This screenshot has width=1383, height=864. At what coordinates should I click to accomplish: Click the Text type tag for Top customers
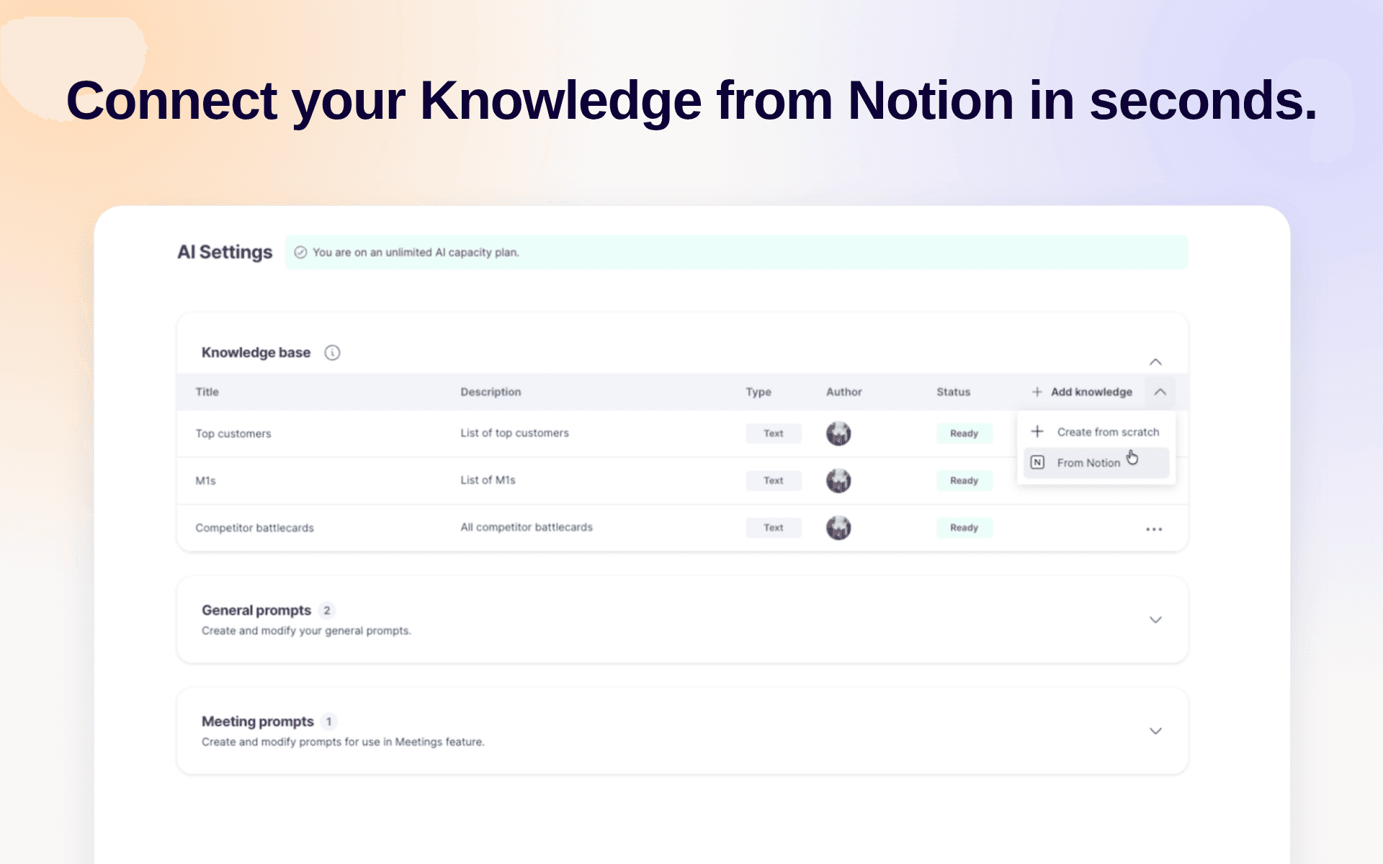click(774, 433)
